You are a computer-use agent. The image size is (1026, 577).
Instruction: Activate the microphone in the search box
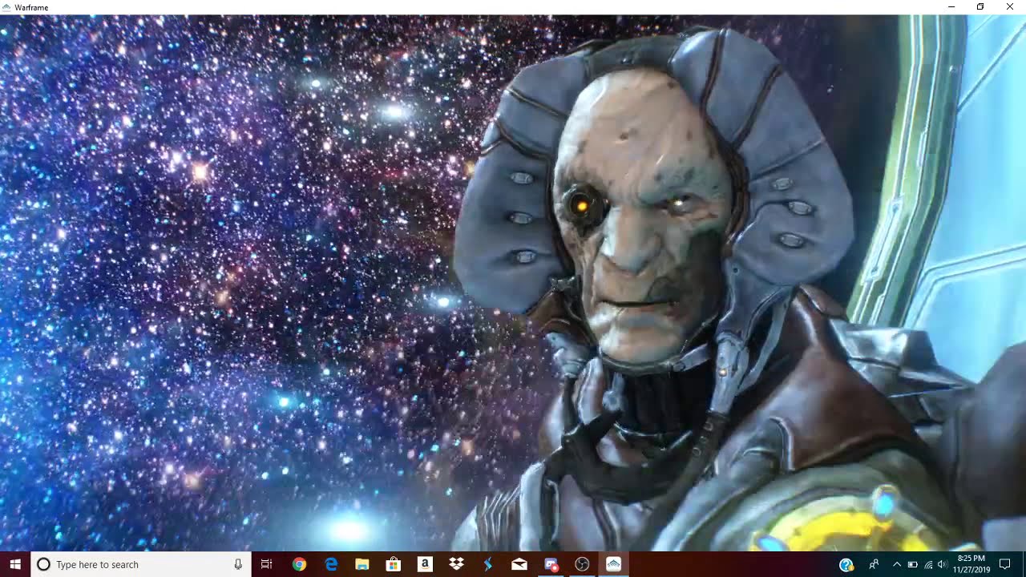tap(238, 564)
